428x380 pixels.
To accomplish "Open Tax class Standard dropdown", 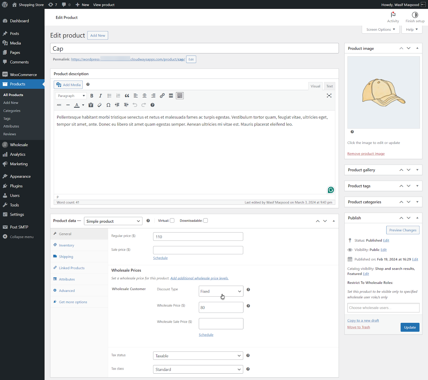I will tap(198, 369).
